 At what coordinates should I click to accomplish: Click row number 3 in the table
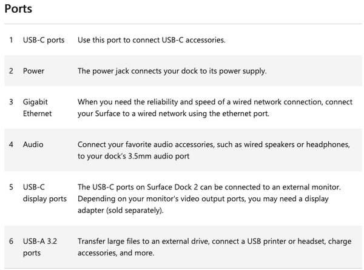tap(11, 102)
